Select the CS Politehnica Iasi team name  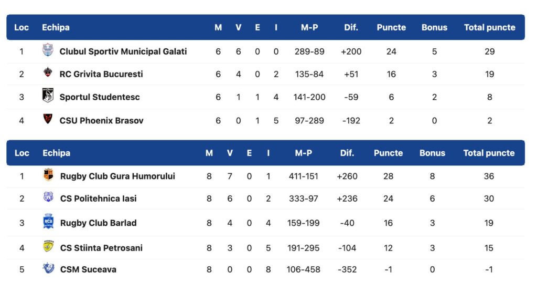99,199
